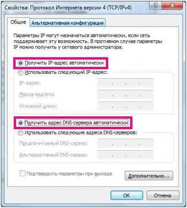The height and width of the screenshot is (208, 187).
Task: Click the 'Альтернативный DNS-сервер' field
Action: click(126, 155)
